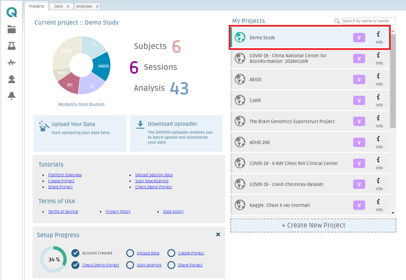406x280 pixels.
Task: Open Info for CoRR project
Action: [379, 101]
